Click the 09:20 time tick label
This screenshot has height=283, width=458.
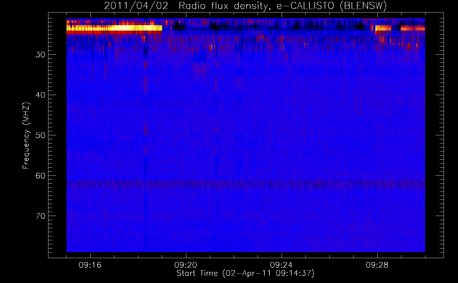(186, 265)
